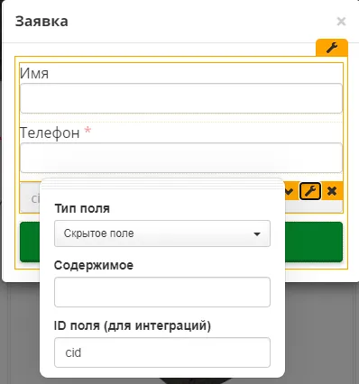This screenshot has width=359, height=384.
Task: Click the ID поля (для интеграций) label
Action: 133,325
